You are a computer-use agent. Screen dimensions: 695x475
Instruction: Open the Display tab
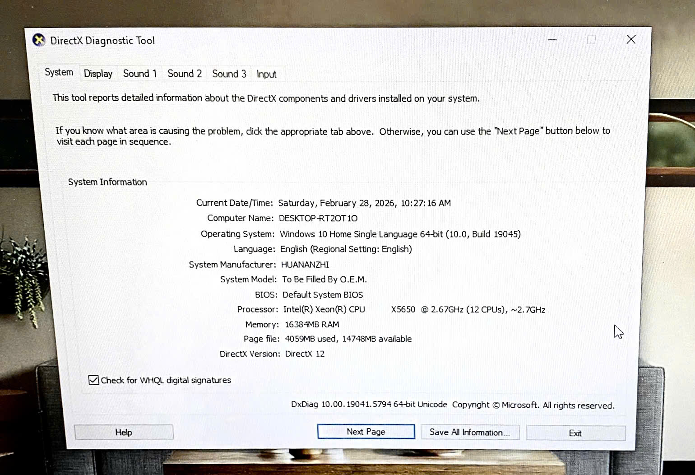pyautogui.click(x=98, y=73)
